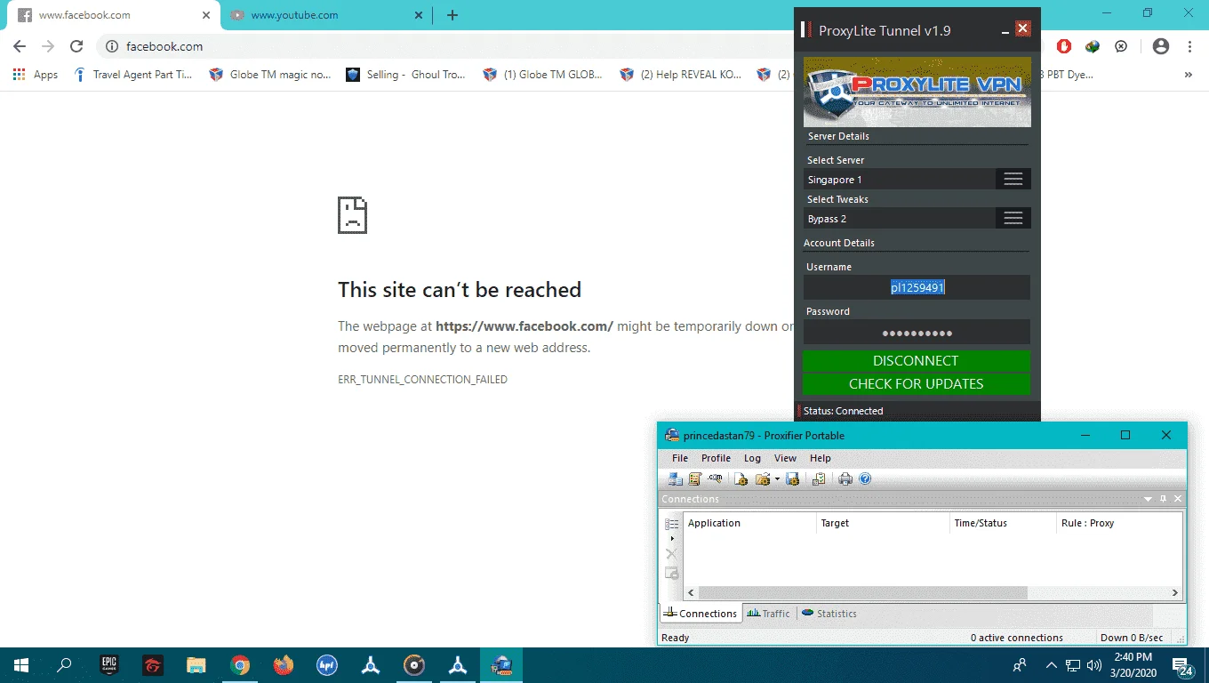Click the DISCONNECT button
The width and height of the screenshot is (1209, 683).
pos(917,361)
